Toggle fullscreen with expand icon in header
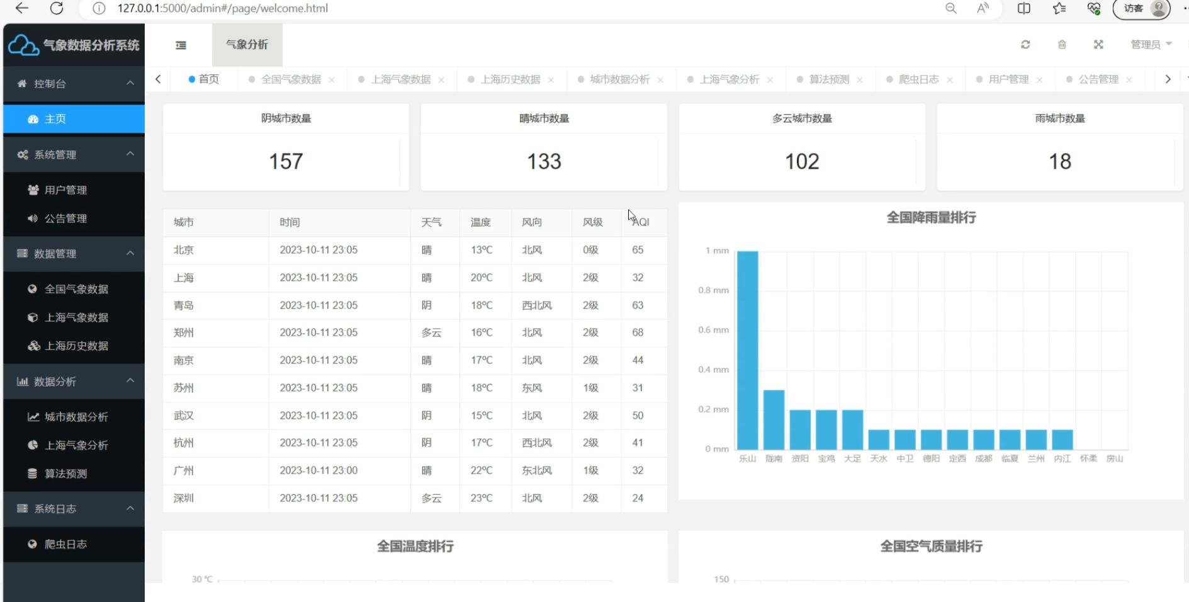 click(x=1098, y=45)
